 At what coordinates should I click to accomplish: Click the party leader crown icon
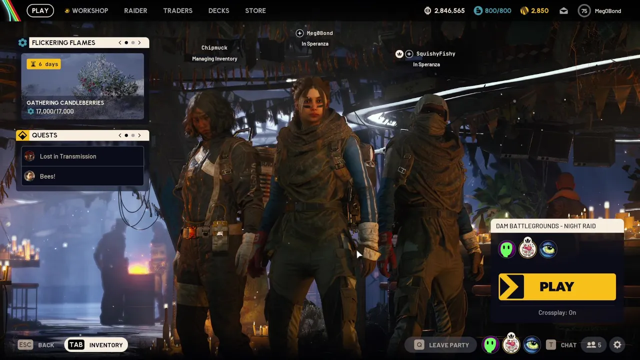(399, 53)
